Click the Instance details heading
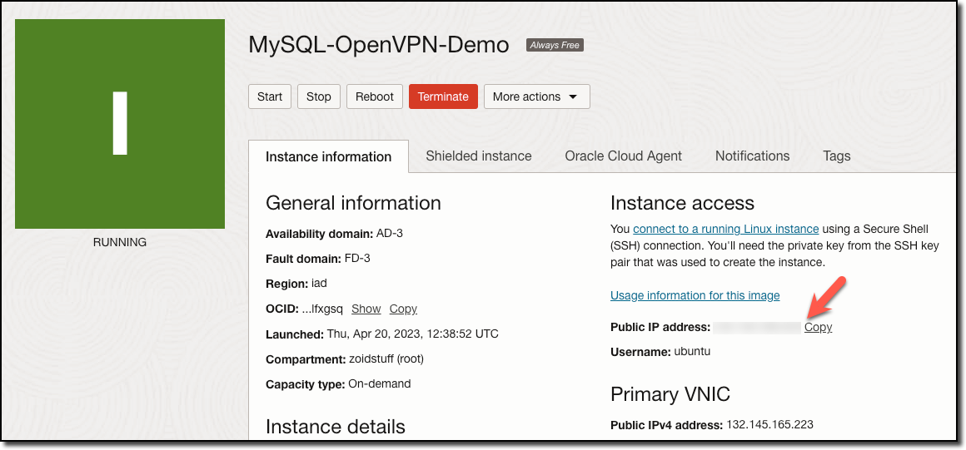The height and width of the screenshot is (450, 966). (335, 427)
